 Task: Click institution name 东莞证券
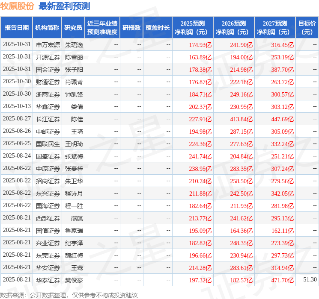(48, 255)
